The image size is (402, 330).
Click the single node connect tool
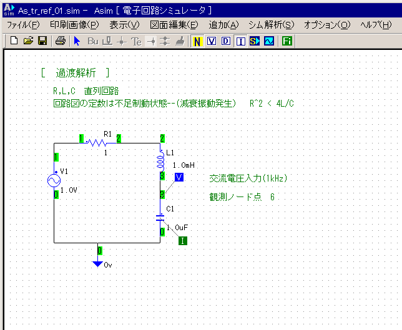(x=152, y=41)
